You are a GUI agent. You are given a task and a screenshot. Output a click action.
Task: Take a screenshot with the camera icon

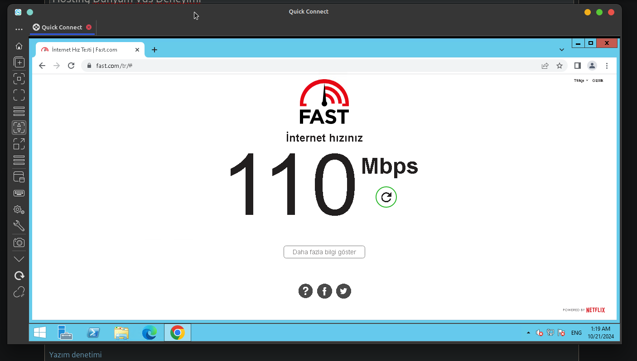(19, 242)
